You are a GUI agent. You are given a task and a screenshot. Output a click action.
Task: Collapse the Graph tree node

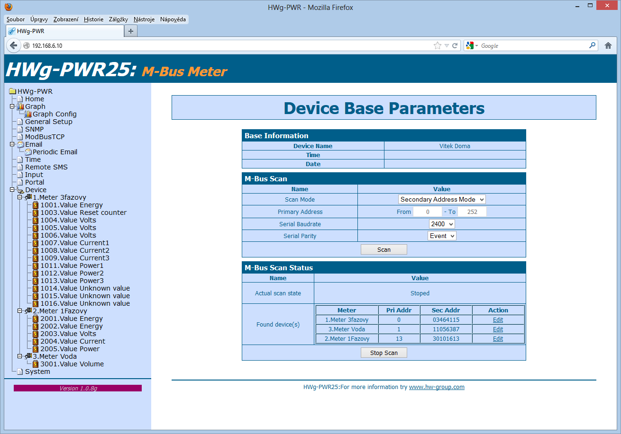pos(12,106)
